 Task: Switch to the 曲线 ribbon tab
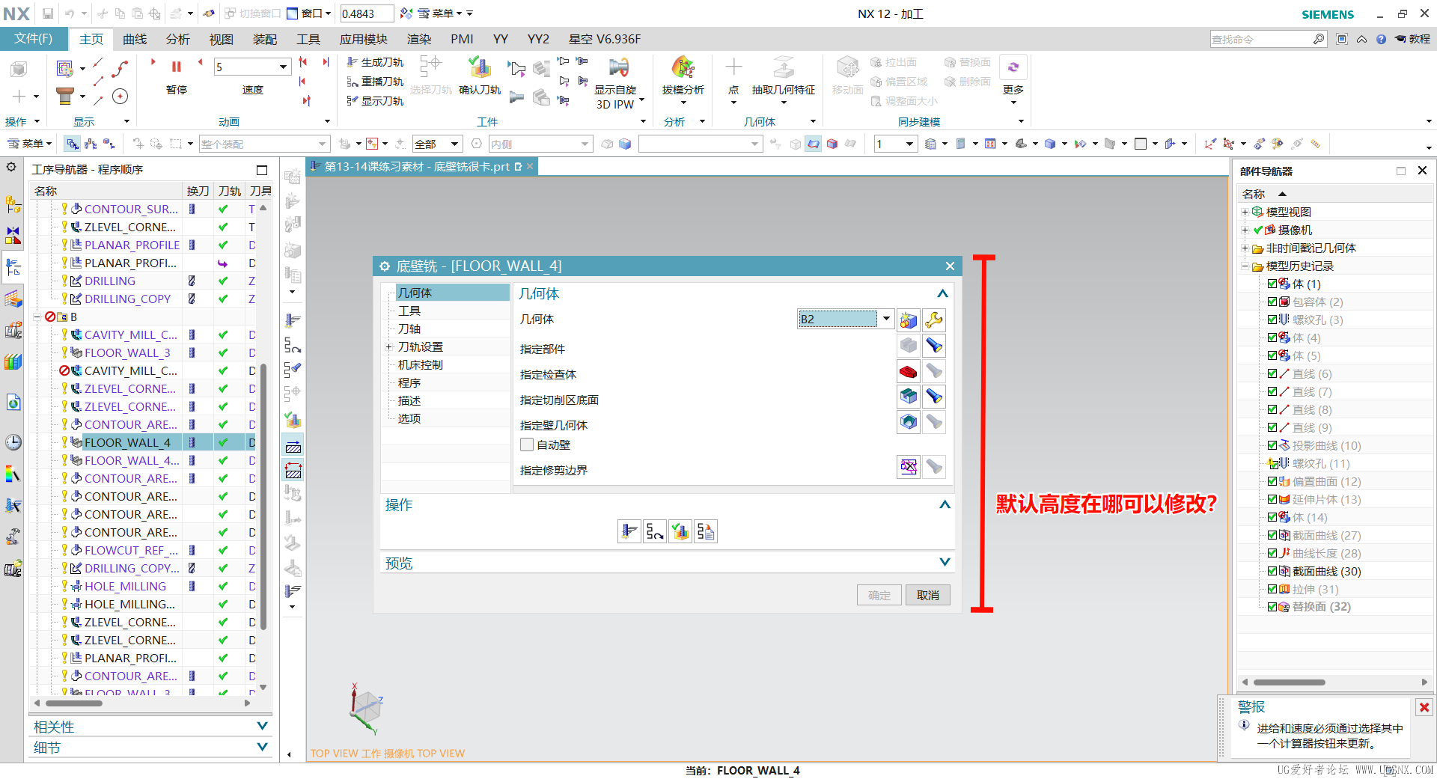click(135, 39)
